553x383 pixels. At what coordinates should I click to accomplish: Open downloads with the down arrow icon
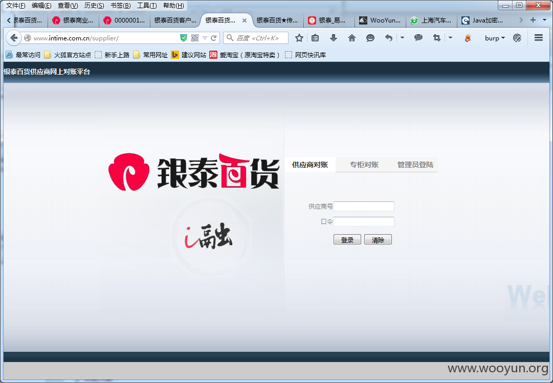pyautogui.click(x=333, y=38)
